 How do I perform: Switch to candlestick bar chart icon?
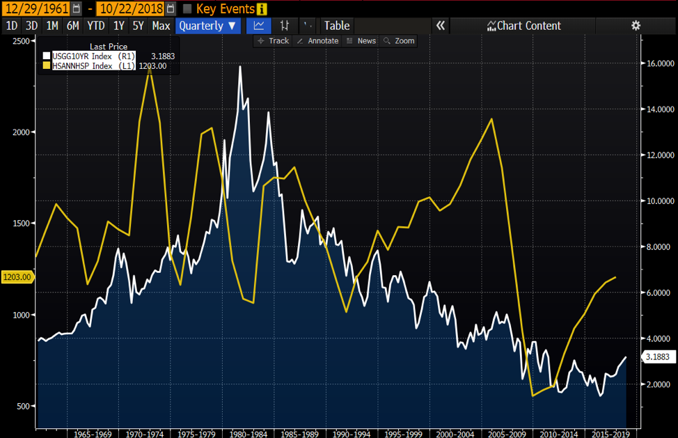(x=284, y=26)
